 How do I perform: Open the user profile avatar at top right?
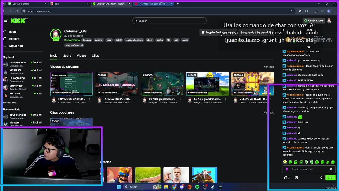pyautogui.click(x=329, y=21)
